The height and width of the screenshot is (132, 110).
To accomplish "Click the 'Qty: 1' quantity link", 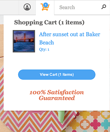I will (x=44, y=50).
